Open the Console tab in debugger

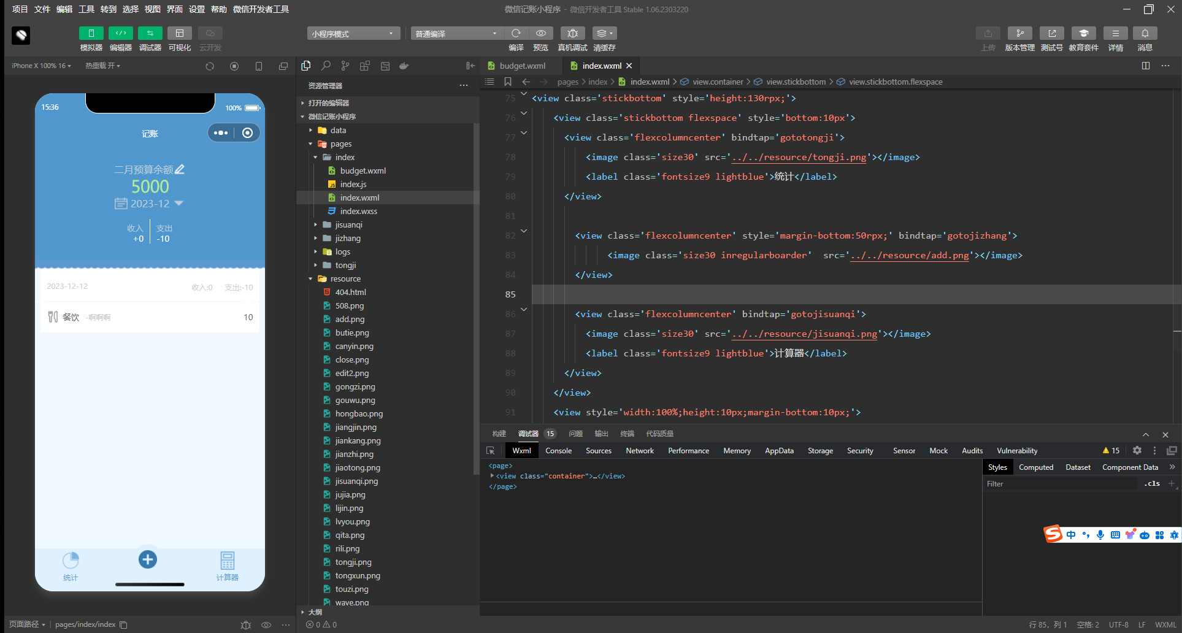(558, 450)
